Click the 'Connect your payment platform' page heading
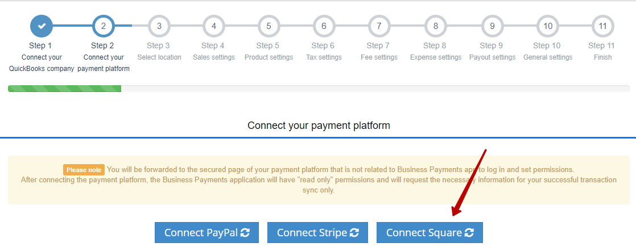636x251 pixels. (x=319, y=125)
